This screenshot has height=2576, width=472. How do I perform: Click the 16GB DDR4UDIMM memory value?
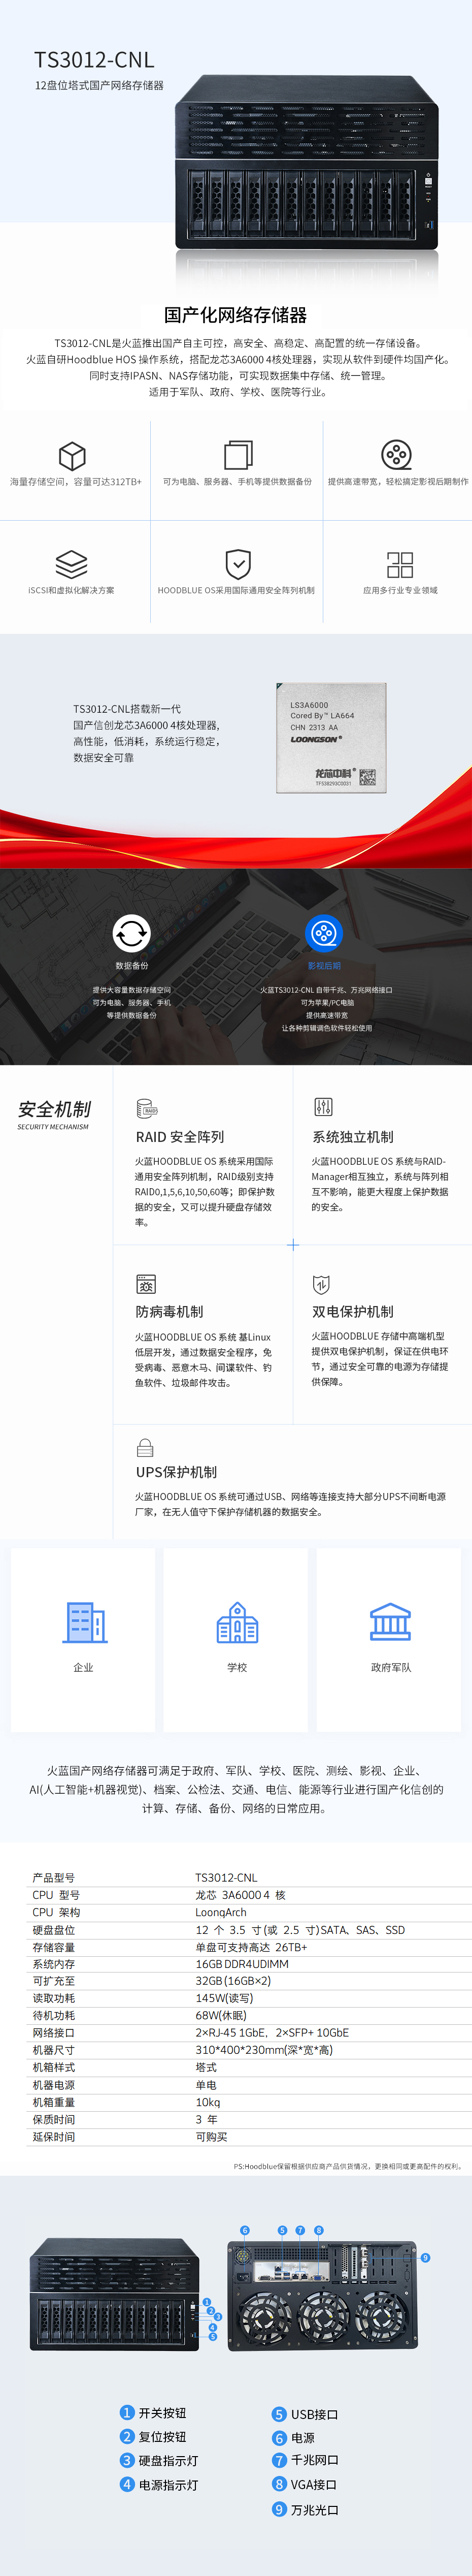(242, 1964)
